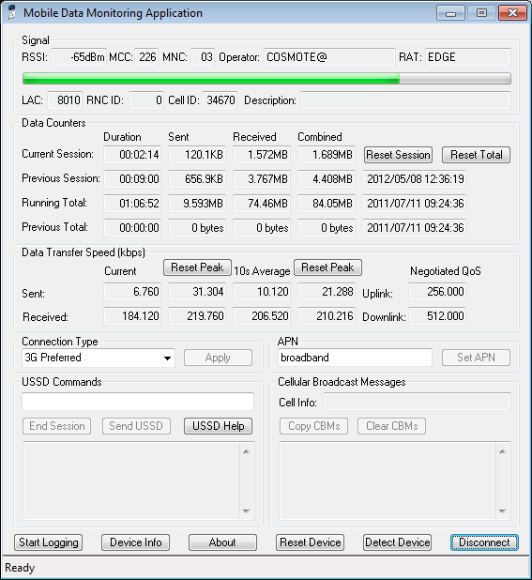Click inside the APN broadband text field
Screen dimensions: 532x580
coord(355,358)
